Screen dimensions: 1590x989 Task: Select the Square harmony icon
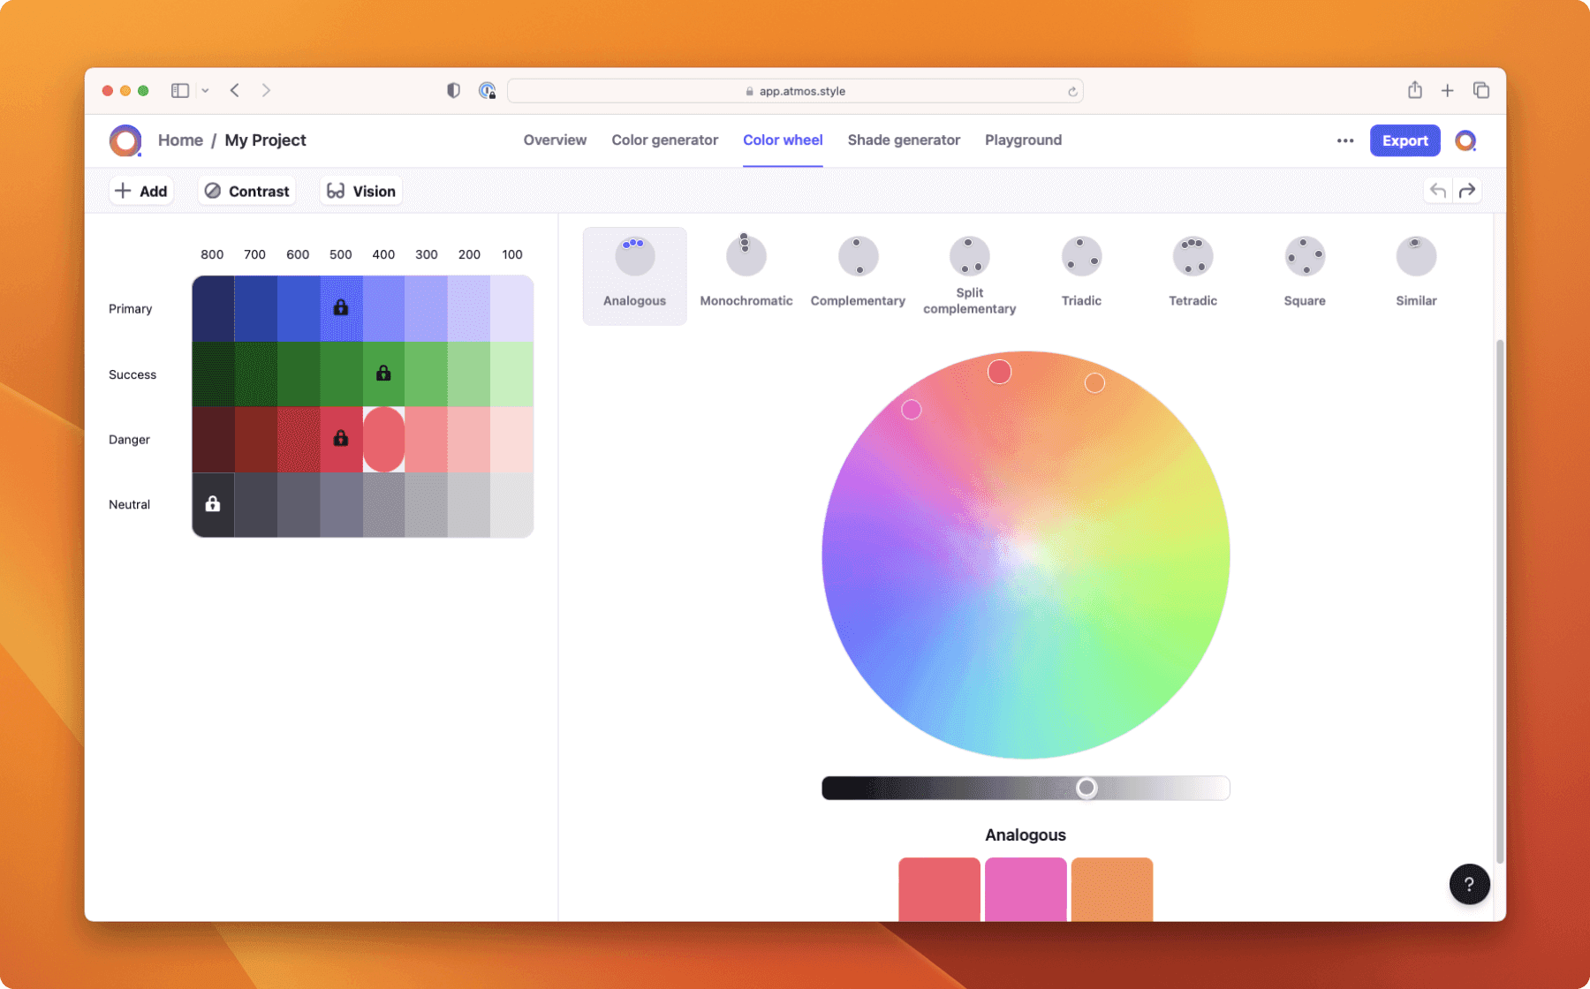tap(1305, 256)
